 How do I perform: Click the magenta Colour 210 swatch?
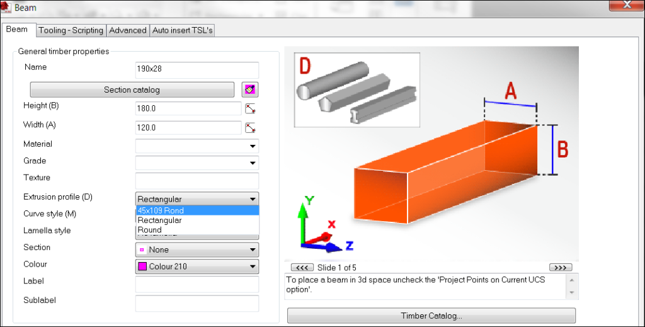[x=142, y=267]
